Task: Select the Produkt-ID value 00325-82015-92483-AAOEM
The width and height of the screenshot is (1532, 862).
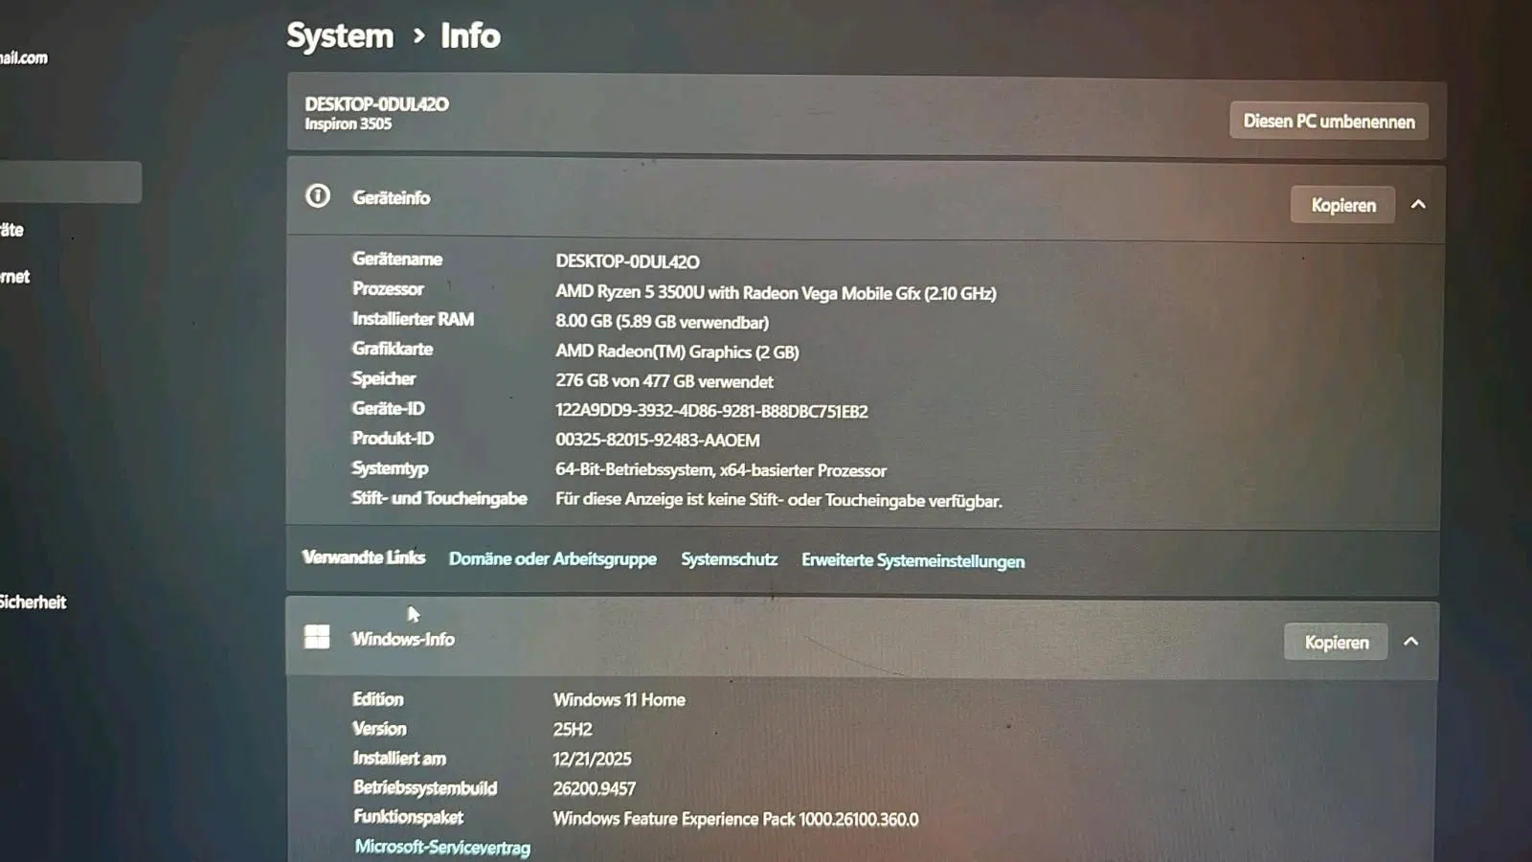Action: click(658, 441)
